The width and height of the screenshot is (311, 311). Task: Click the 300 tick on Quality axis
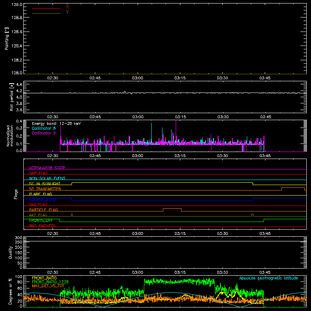[x=19, y=238]
